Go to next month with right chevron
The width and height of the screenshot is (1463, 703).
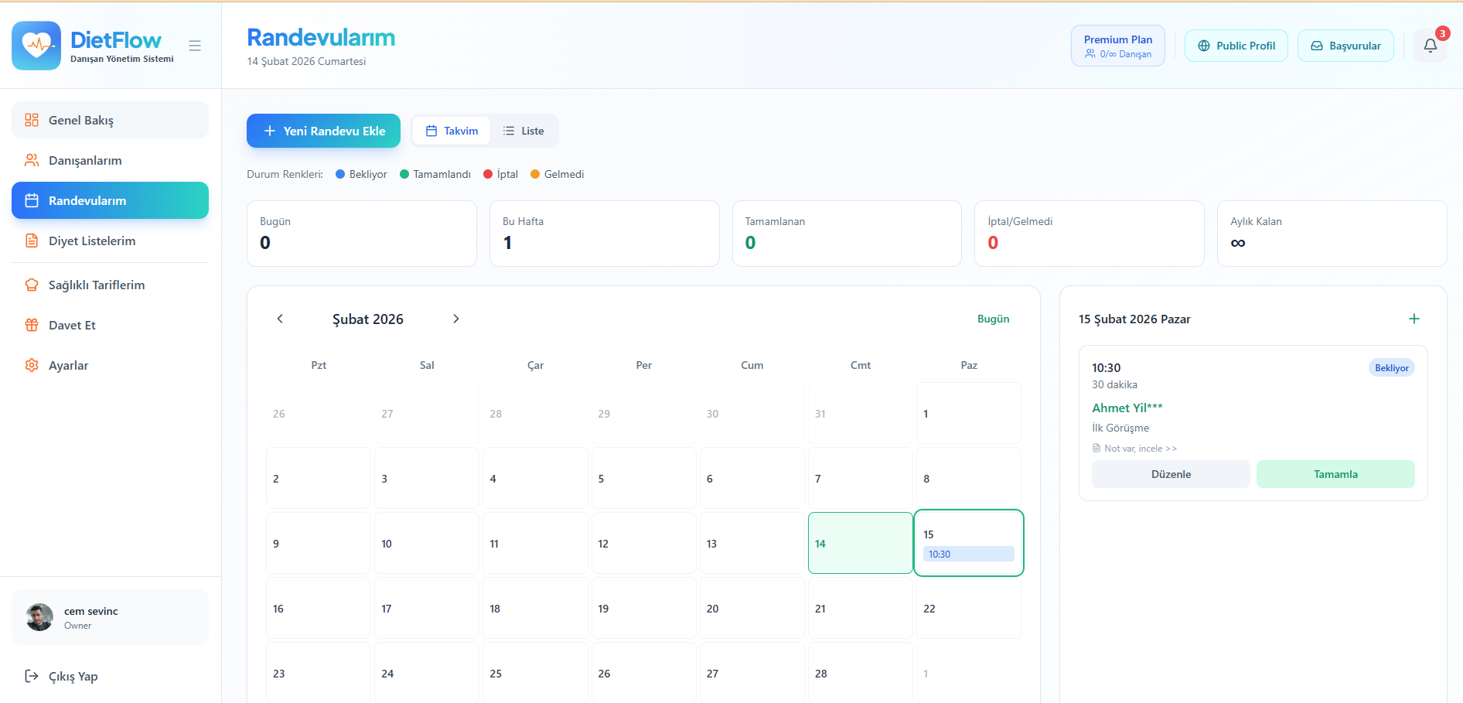tap(456, 319)
